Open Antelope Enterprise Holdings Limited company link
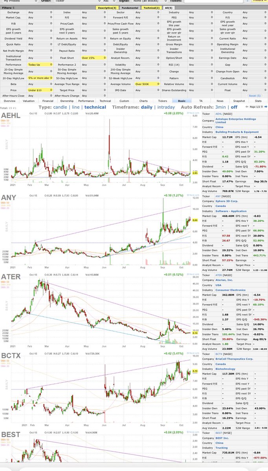The image size is (268, 471). click(235, 120)
